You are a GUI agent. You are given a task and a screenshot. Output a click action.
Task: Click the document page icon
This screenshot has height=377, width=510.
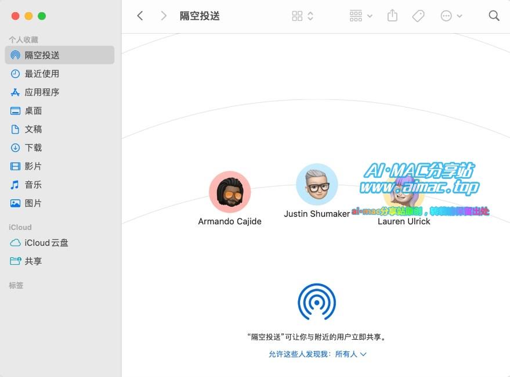click(x=15, y=129)
